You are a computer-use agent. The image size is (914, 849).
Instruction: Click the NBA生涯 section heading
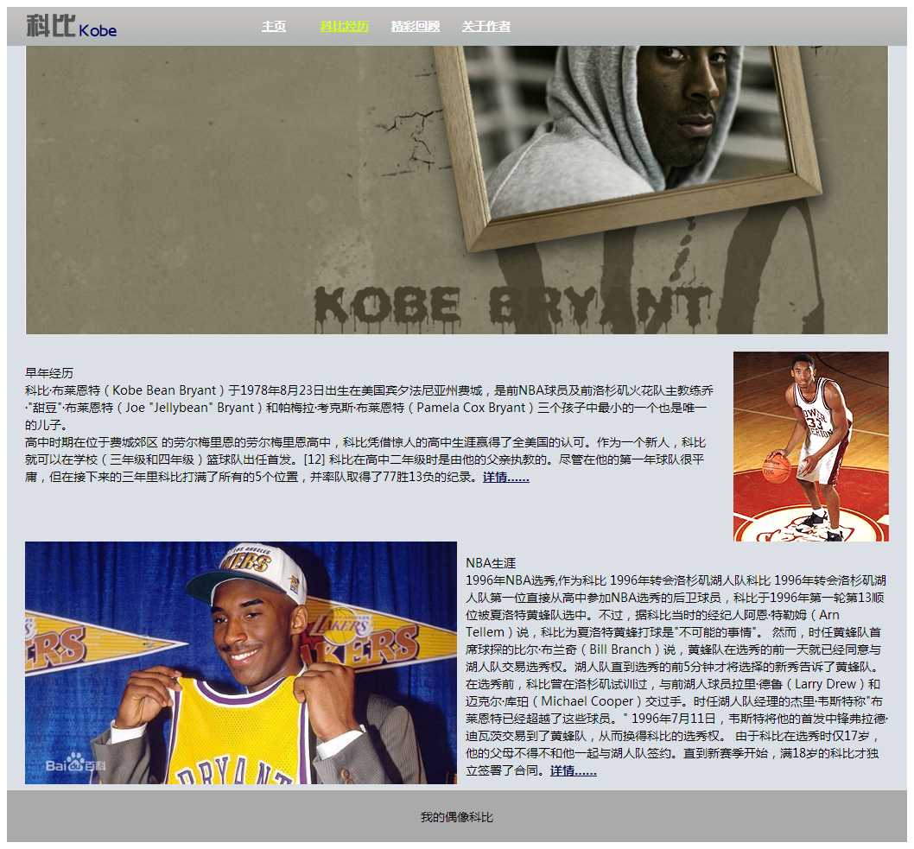pyautogui.click(x=491, y=563)
